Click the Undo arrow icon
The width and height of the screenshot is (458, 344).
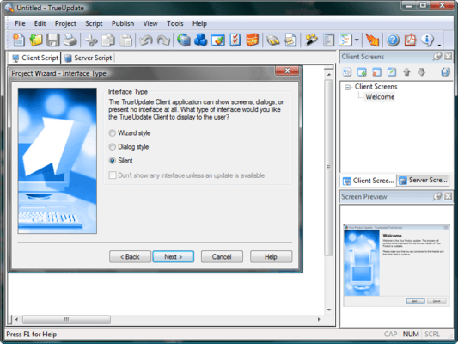[x=146, y=40]
